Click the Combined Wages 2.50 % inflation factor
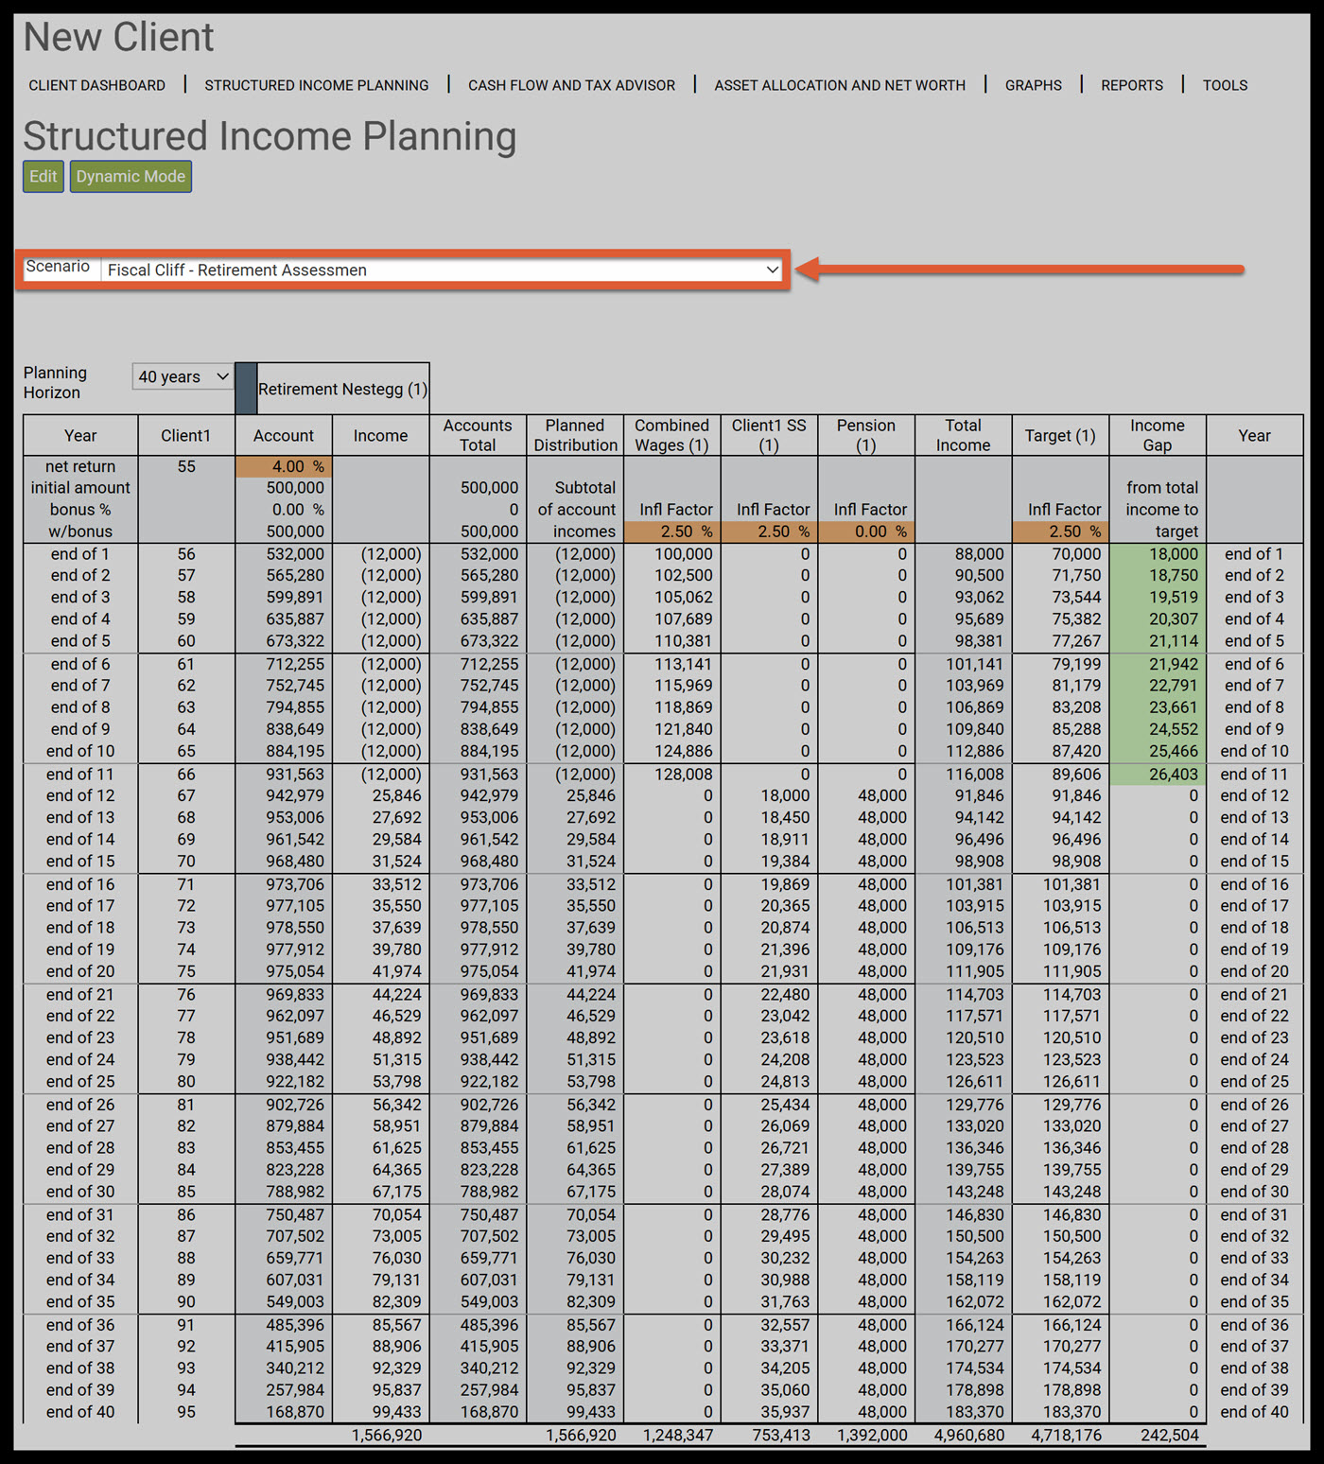This screenshot has height=1464, width=1324. point(672,532)
